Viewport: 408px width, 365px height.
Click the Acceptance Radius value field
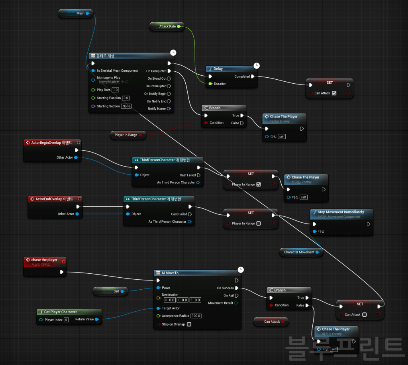pyautogui.click(x=195, y=316)
